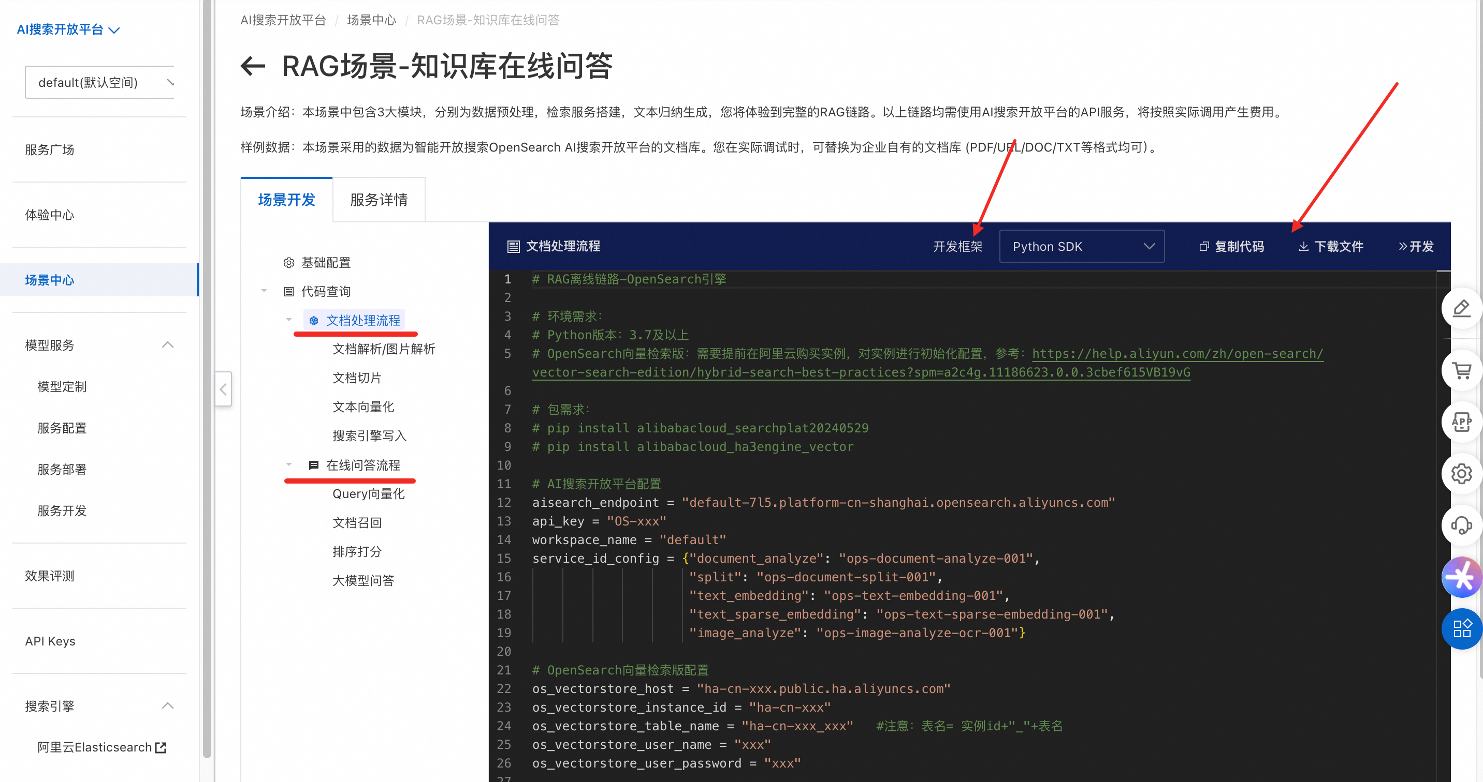Select Query向量化 tree item
Viewport: 1483px width, 782px height.
[x=369, y=494]
